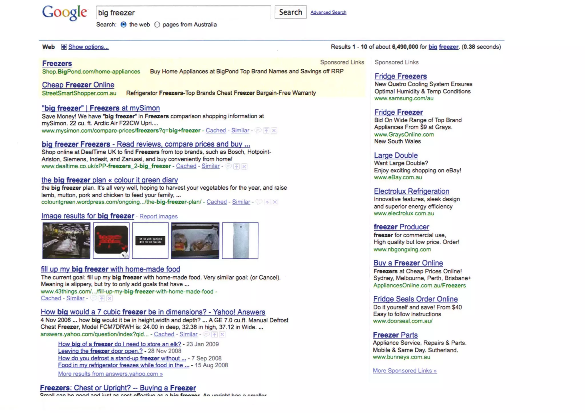Select 'the web' search radio button

click(123, 25)
